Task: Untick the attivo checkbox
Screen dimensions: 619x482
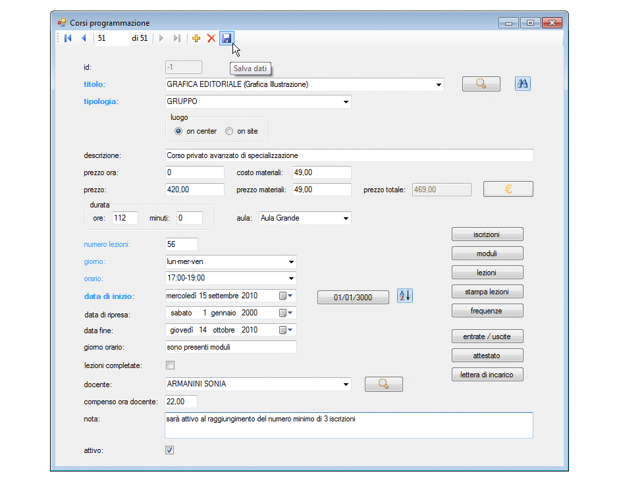Action: [x=170, y=450]
